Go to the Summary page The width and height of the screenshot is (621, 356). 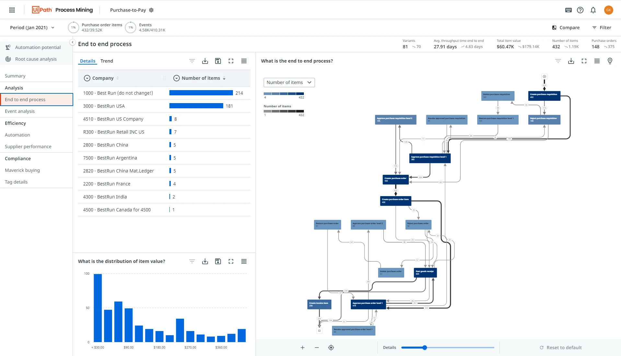click(x=36, y=76)
